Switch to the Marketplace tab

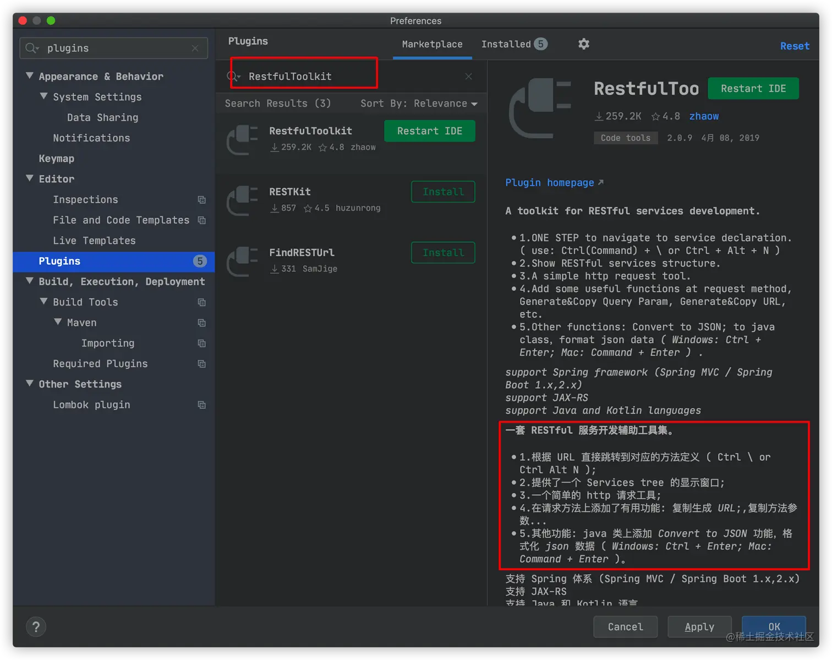point(433,44)
